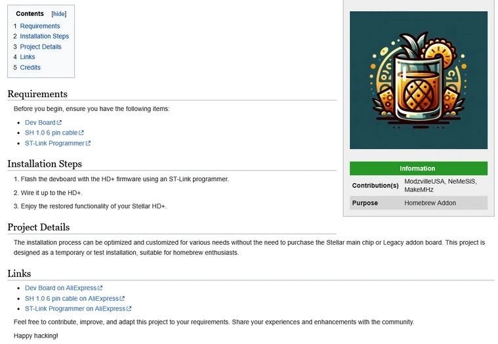This screenshot has width=498, height=344.
Task: Open ST-Link Programmer on AliExpress link
Action: click(75, 309)
